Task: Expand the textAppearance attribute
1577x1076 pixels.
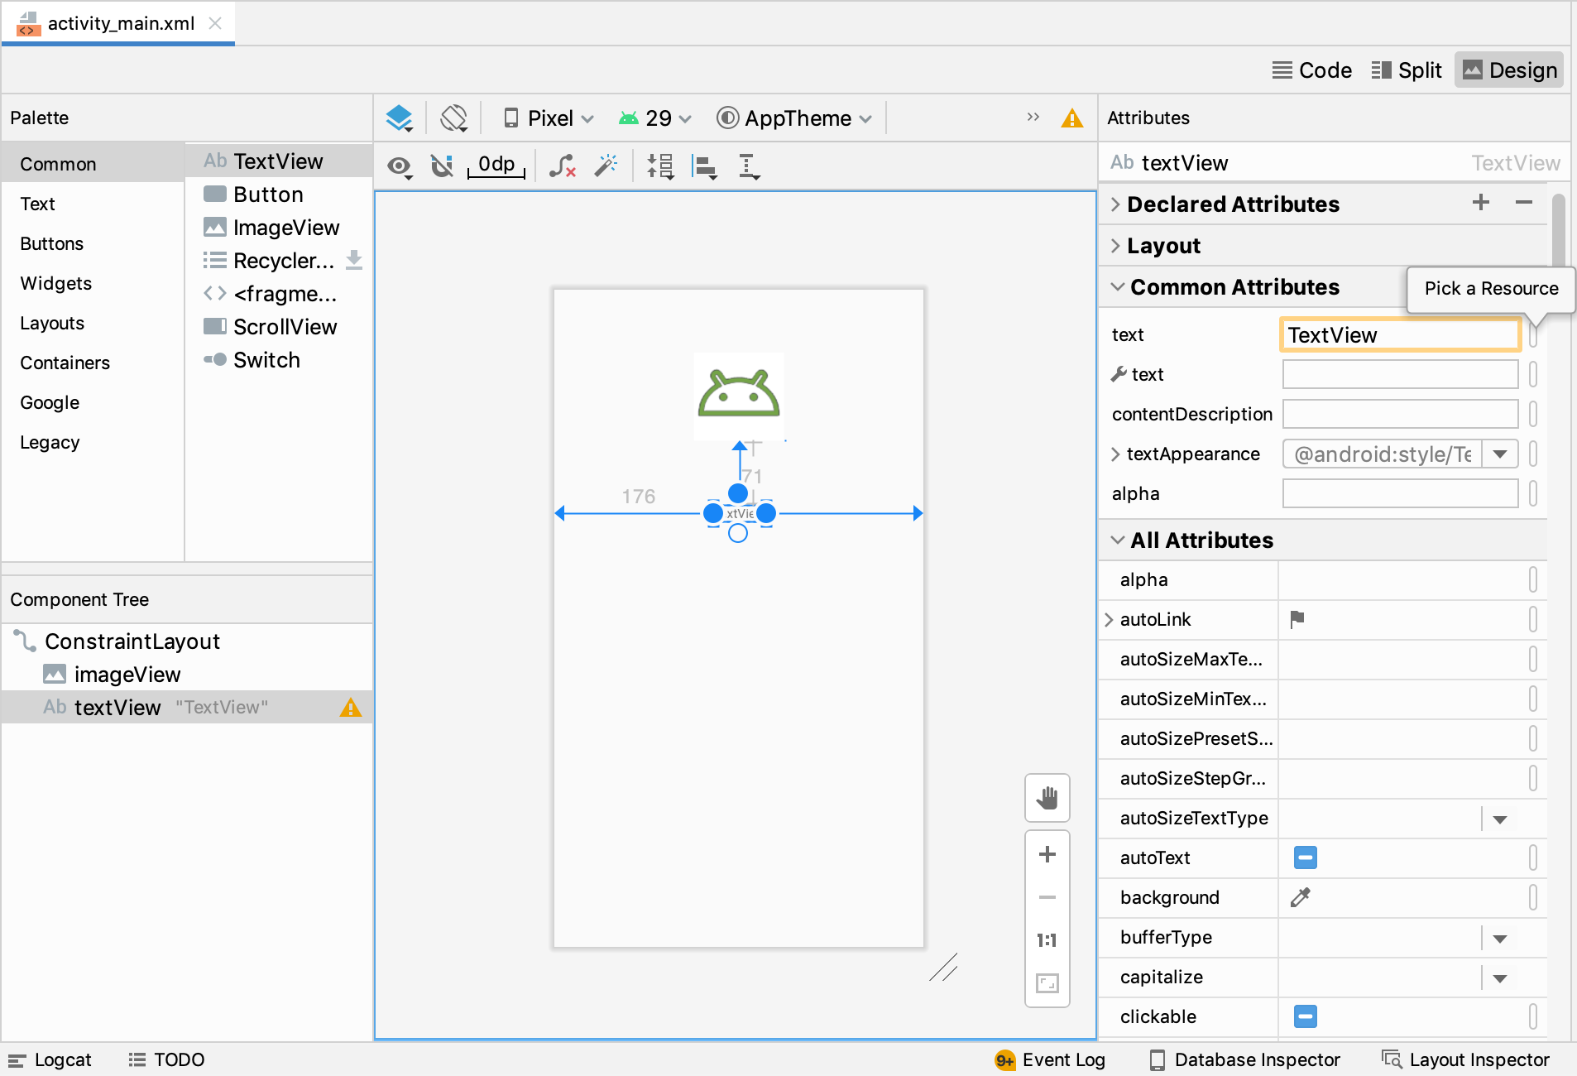Action: (x=1115, y=454)
